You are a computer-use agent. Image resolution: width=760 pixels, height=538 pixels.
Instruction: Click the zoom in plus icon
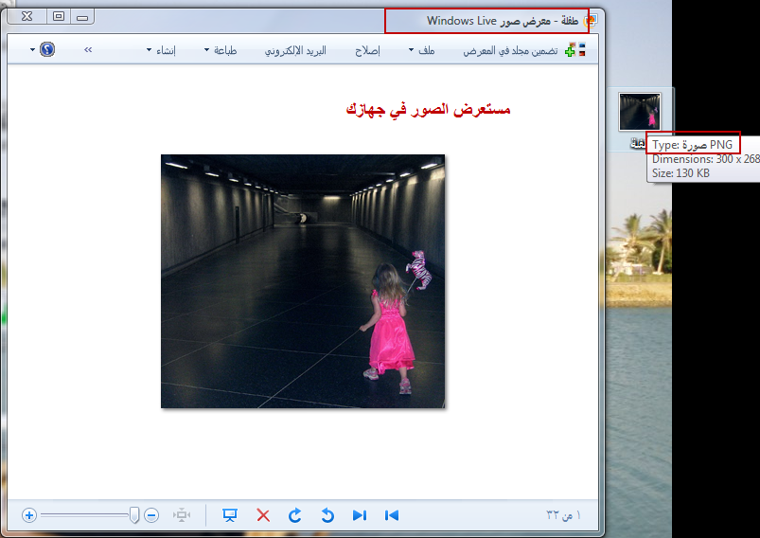click(29, 515)
